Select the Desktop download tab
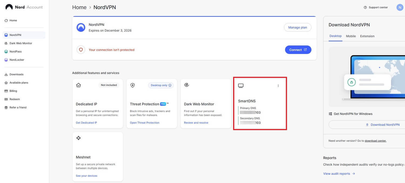Viewport: 405px width, 183px height. (x=336, y=36)
